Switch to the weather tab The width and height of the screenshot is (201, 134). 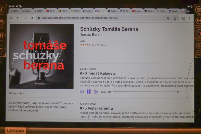[88, 11]
